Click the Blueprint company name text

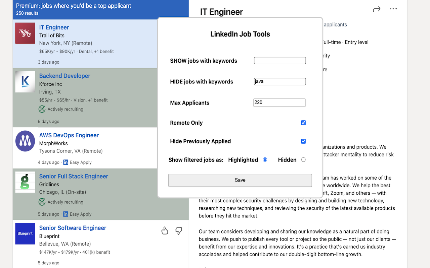coord(49,236)
